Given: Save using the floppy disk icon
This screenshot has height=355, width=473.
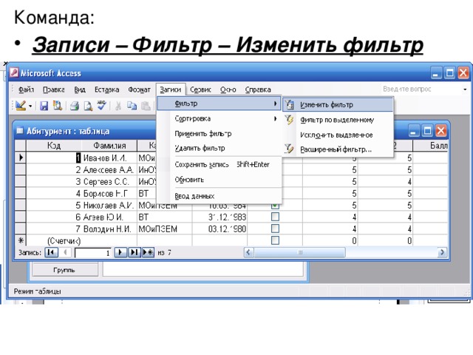Looking at the screenshot, I should click(x=44, y=106).
